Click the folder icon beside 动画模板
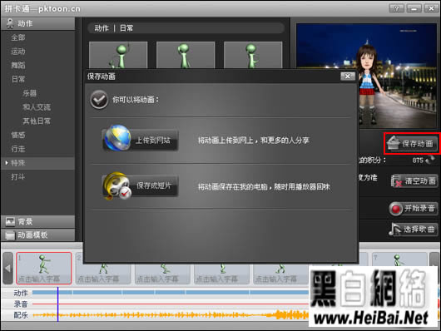Screen dimensions: 441x331 [x=10, y=235]
